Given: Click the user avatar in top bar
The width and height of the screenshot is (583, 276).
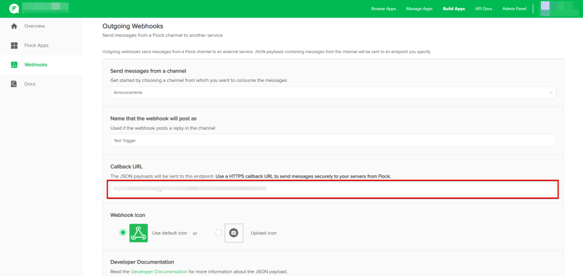Looking at the screenshot, I should [545, 6].
